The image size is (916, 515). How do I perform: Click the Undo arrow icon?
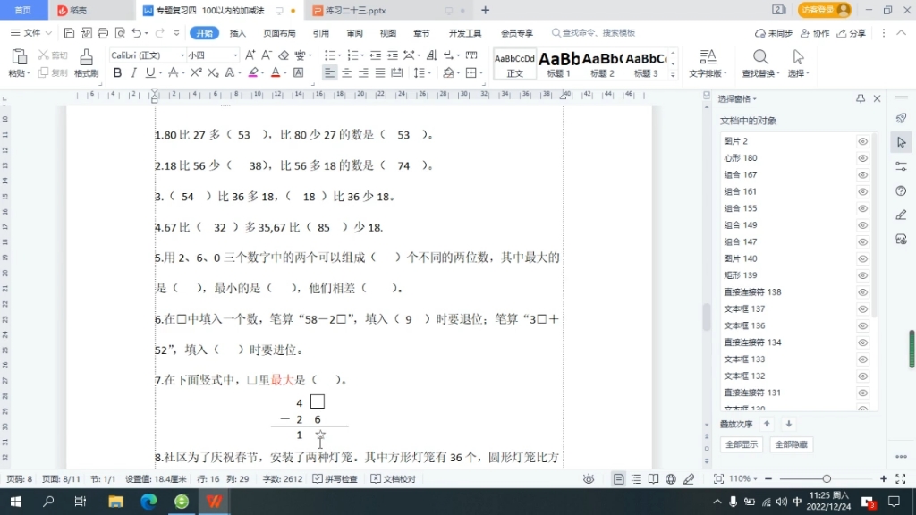coord(137,33)
